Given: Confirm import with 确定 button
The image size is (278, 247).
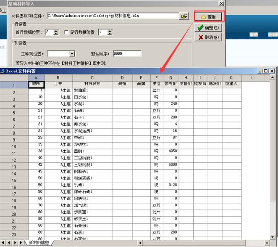Looking at the screenshot, I should click(x=208, y=28).
